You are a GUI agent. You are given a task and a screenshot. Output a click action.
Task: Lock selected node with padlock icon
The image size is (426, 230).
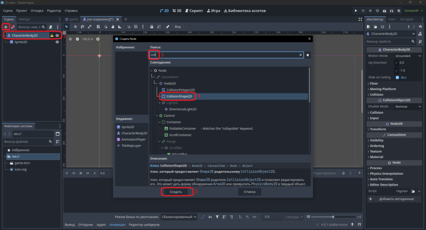click(151, 27)
